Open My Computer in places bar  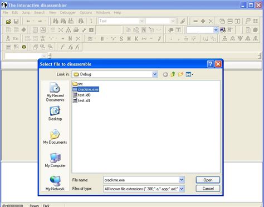[x=55, y=160]
